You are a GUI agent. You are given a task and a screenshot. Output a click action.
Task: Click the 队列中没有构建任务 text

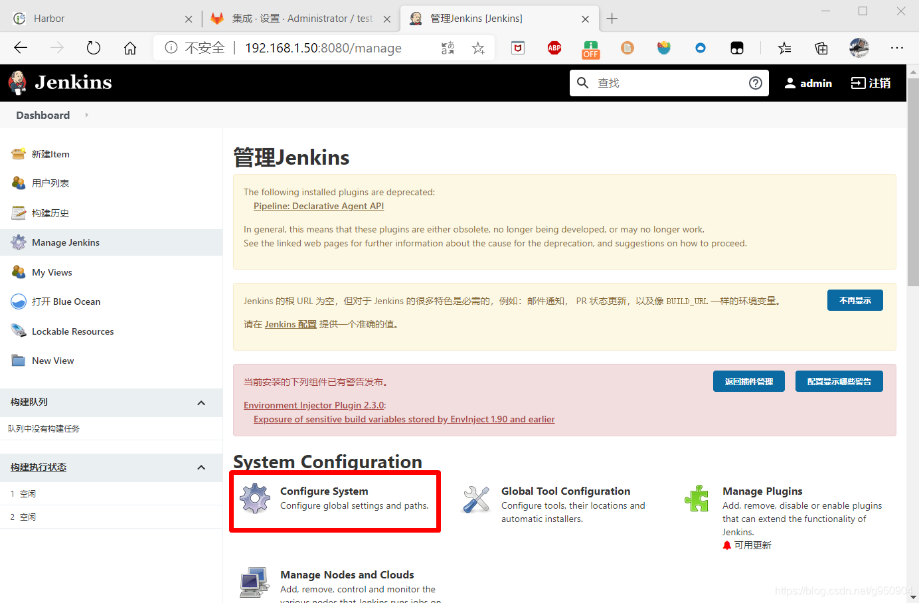44,428
